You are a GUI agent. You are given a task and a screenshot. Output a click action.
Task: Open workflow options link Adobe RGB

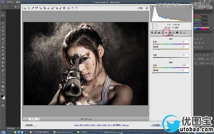102,125
